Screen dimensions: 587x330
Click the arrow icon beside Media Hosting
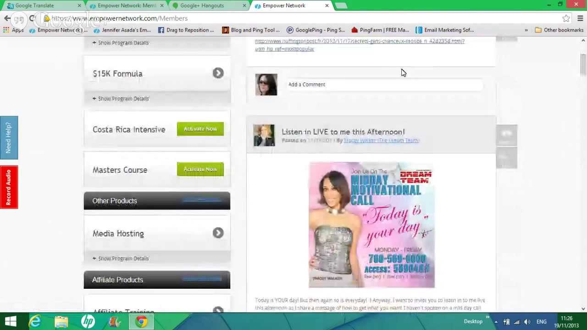click(218, 233)
